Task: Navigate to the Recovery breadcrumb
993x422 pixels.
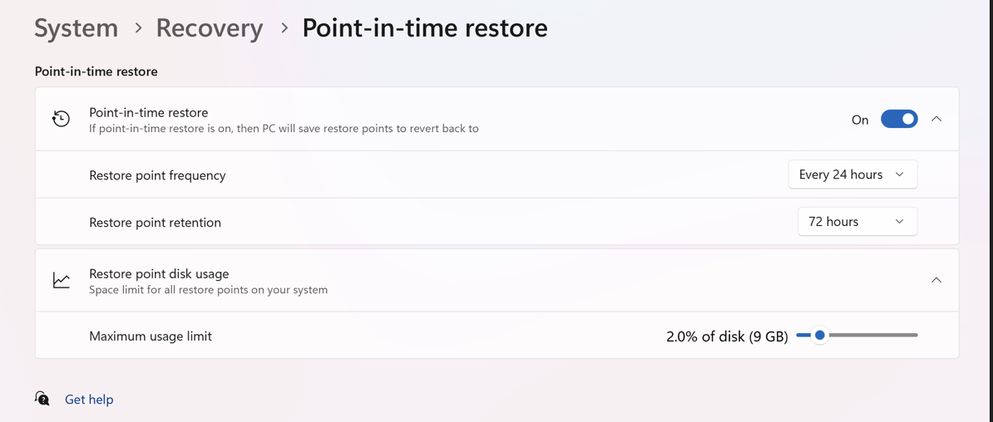Action: coord(210,28)
